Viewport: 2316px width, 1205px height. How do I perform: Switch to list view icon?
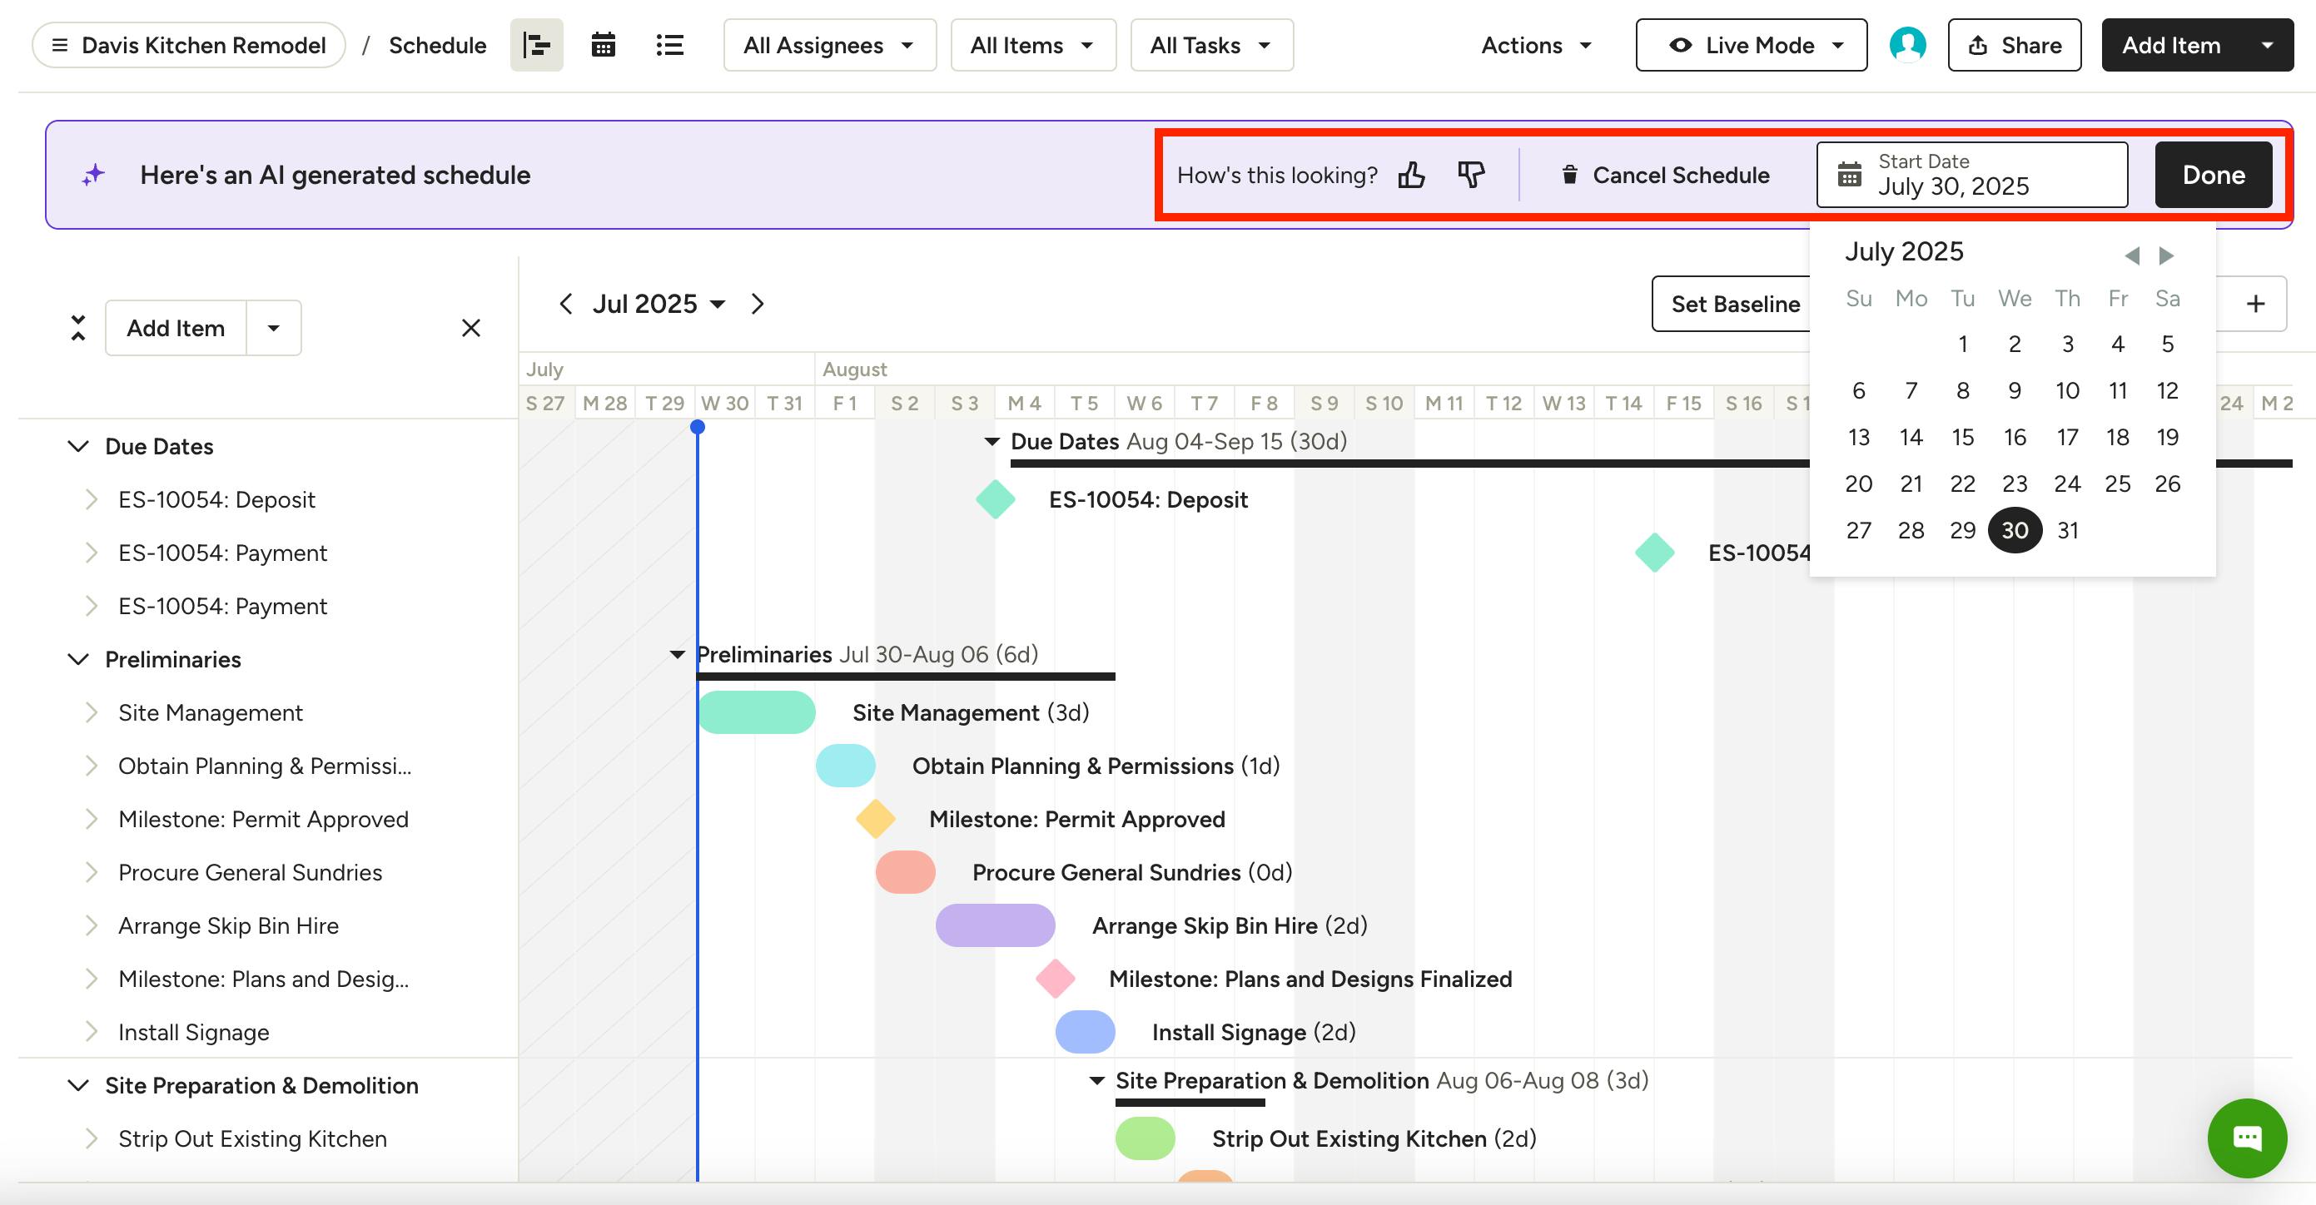tap(670, 45)
